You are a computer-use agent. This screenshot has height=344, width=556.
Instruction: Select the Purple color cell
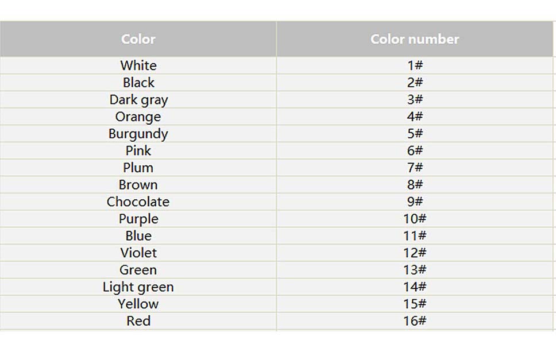point(138,219)
